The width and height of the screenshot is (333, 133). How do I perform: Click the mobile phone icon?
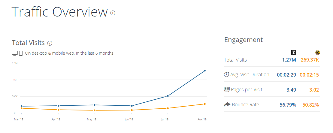point(21,53)
